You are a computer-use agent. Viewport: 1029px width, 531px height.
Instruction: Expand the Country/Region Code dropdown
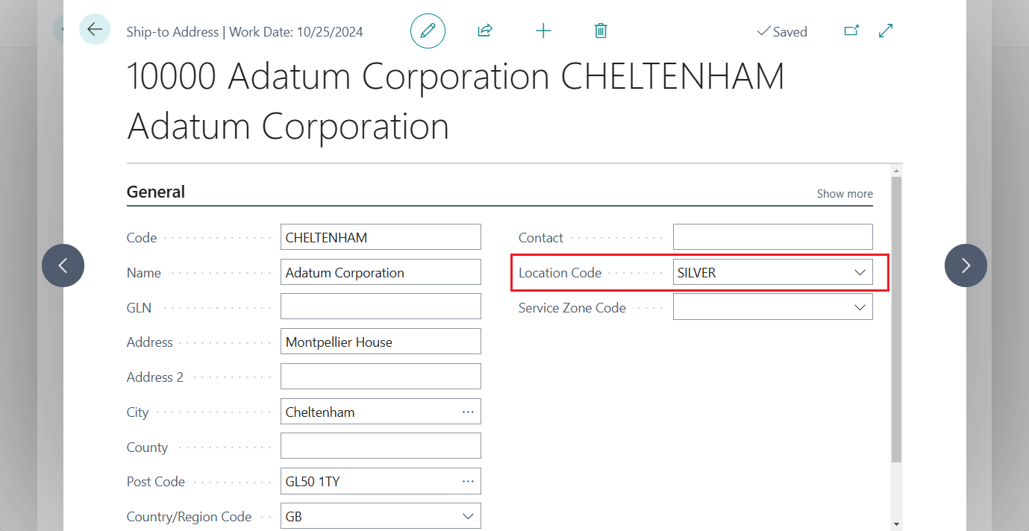pyautogui.click(x=468, y=515)
